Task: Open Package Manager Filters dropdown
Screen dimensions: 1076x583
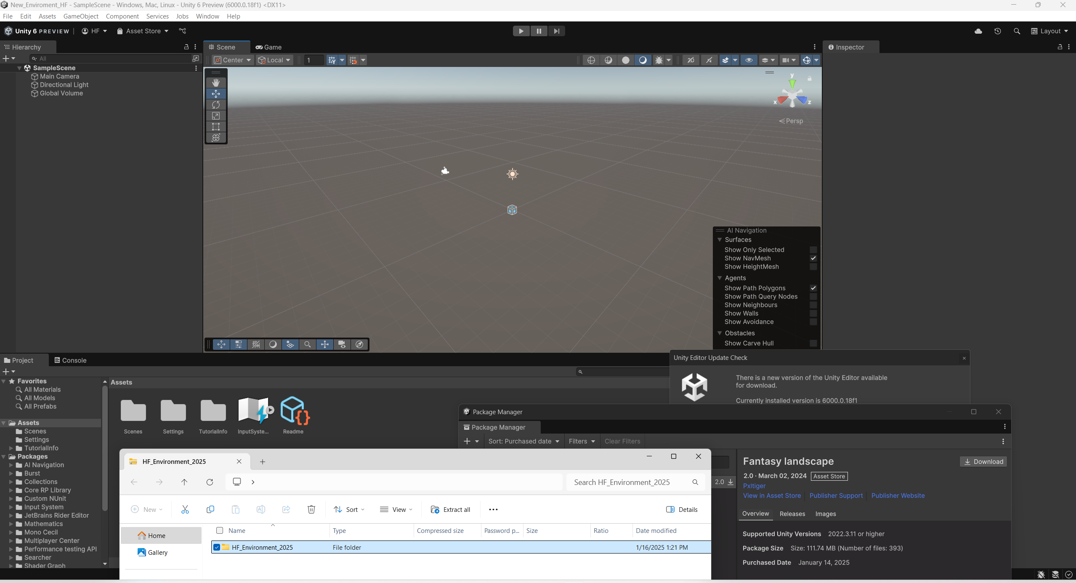Action: 582,441
